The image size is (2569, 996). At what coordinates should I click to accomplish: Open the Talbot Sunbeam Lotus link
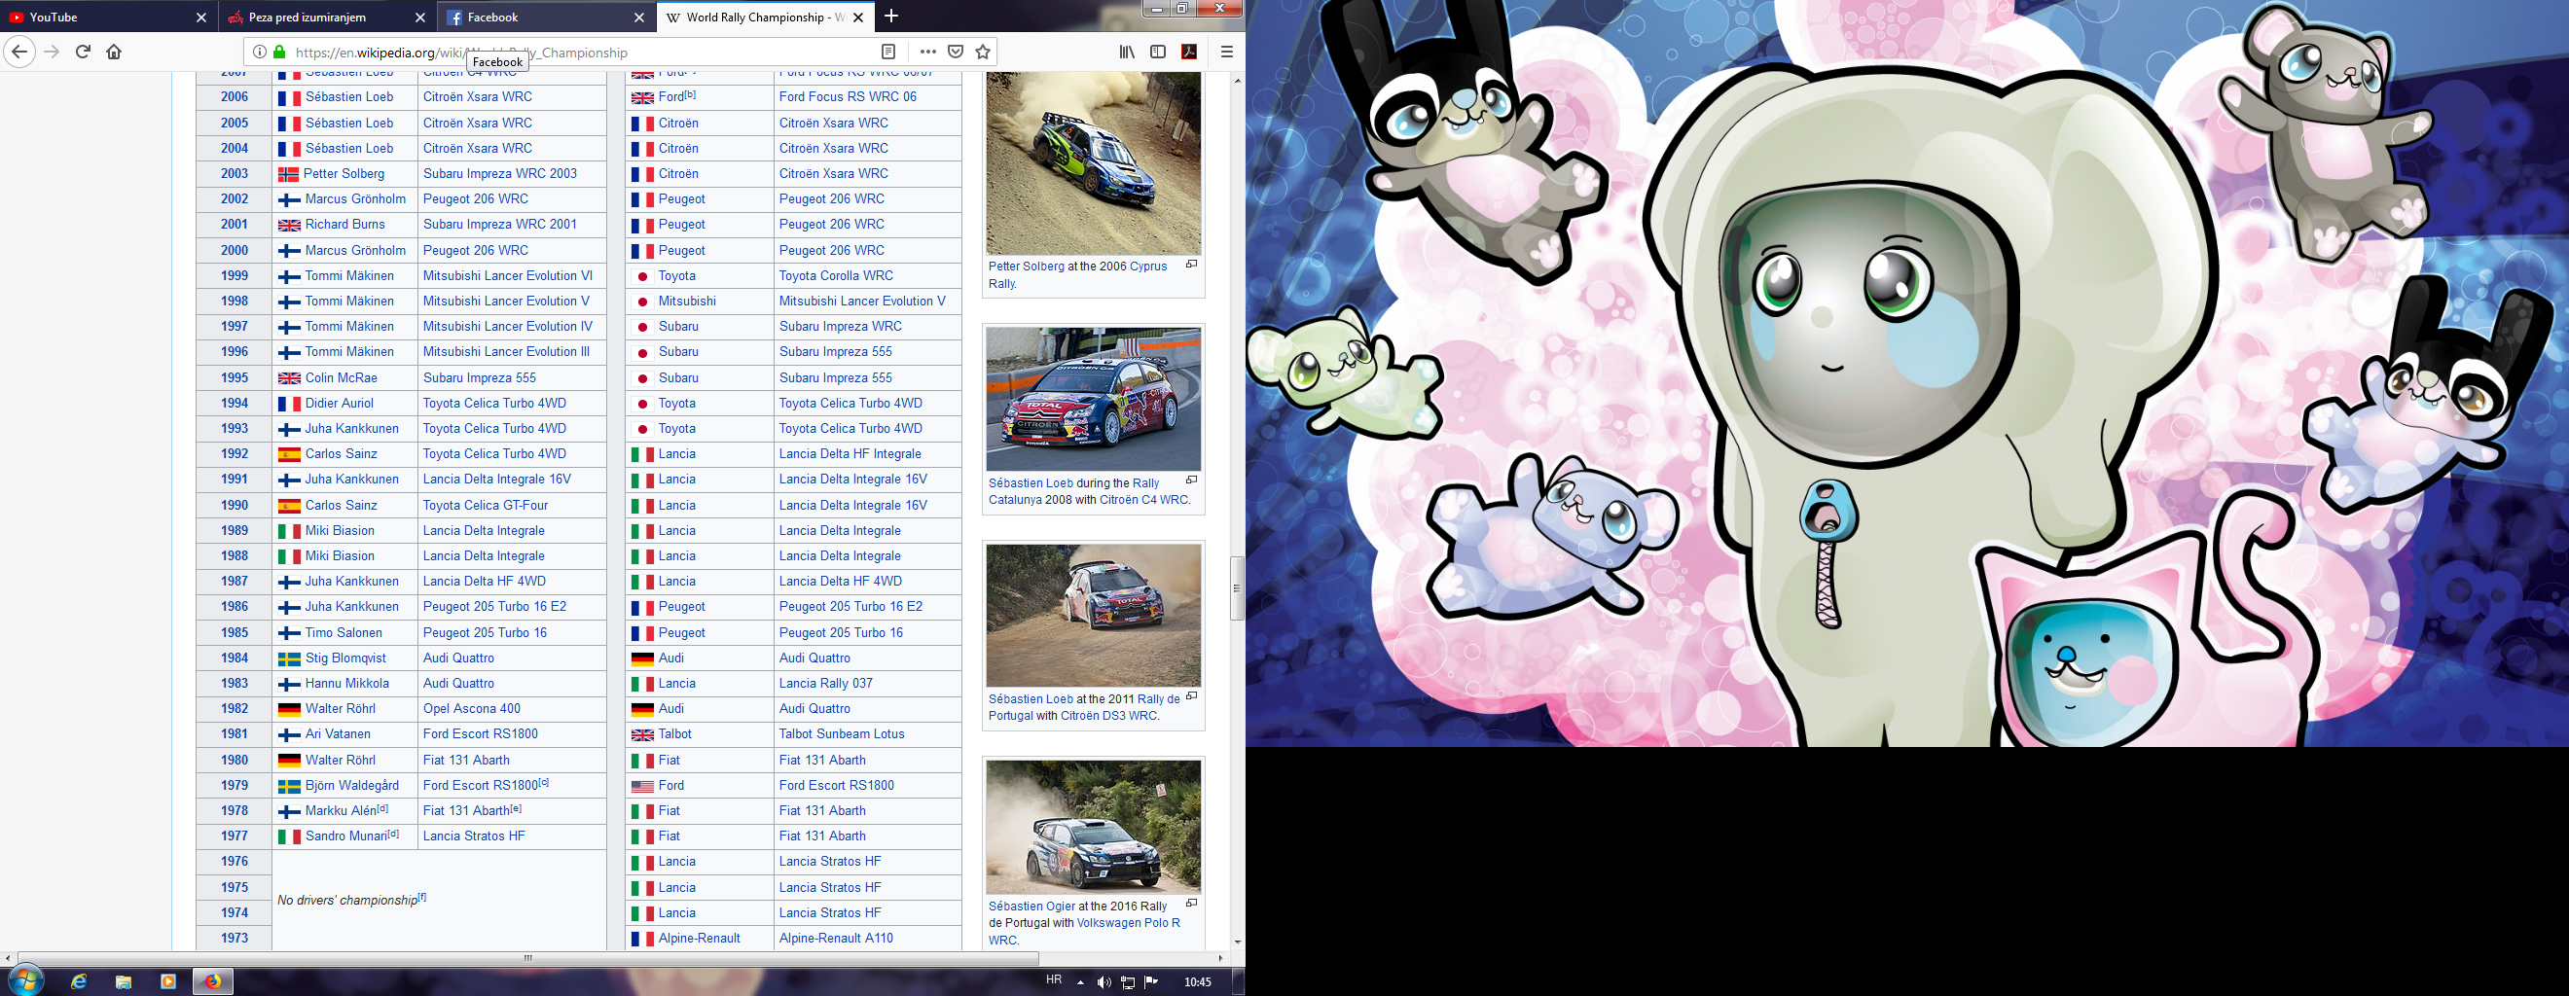click(x=842, y=733)
